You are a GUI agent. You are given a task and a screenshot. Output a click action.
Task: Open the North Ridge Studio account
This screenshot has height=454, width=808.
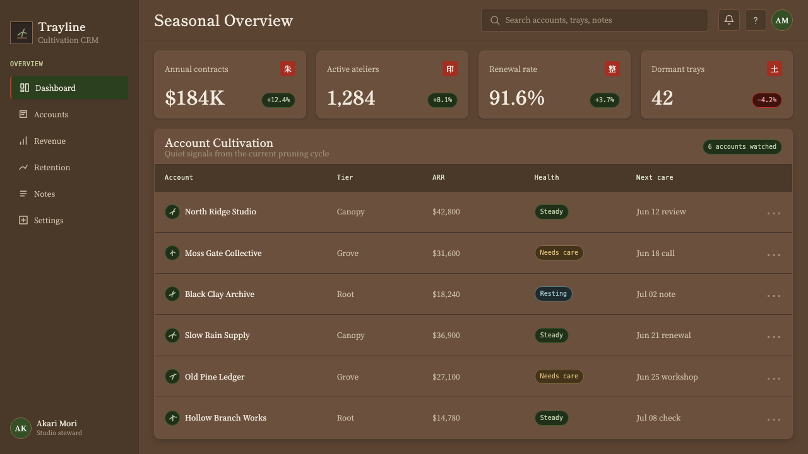tap(220, 212)
